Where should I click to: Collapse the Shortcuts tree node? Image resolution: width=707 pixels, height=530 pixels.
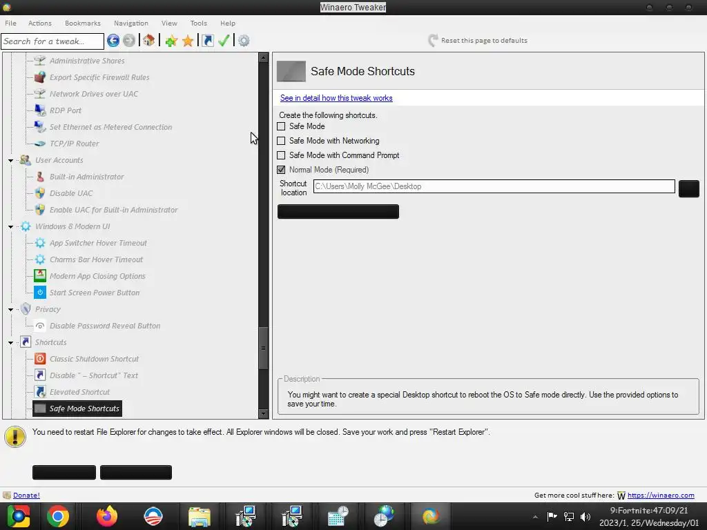click(11, 342)
